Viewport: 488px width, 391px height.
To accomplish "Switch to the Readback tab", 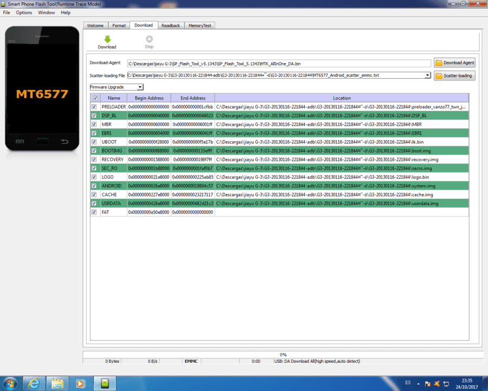I will (171, 26).
